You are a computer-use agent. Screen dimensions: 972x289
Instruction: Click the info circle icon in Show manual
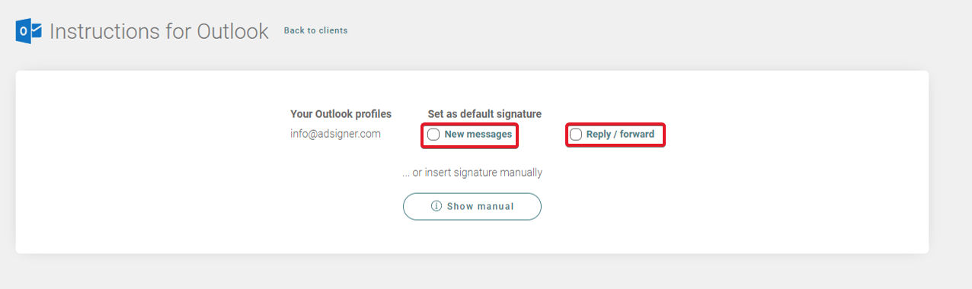click(436, 206)
